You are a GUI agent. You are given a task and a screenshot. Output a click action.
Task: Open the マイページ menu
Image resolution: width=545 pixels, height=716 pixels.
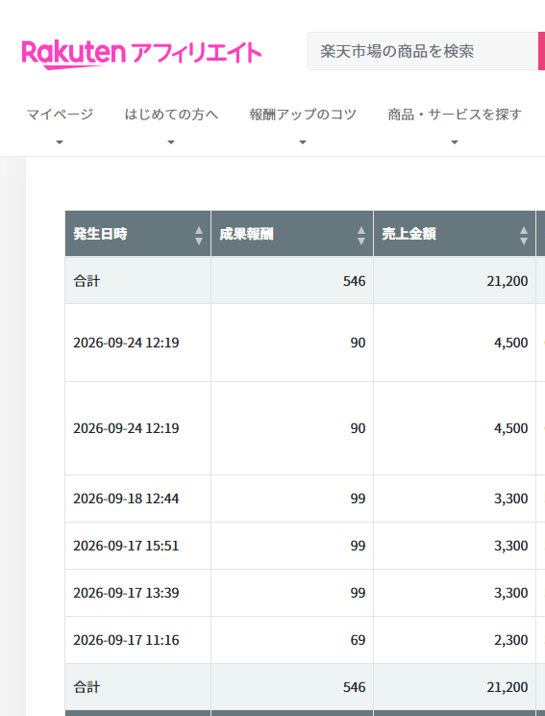pyautogui.click(x=60, y=115)
